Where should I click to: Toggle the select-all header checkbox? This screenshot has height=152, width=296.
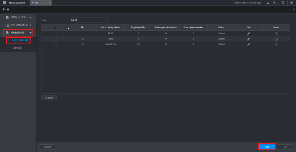(55, 28)
